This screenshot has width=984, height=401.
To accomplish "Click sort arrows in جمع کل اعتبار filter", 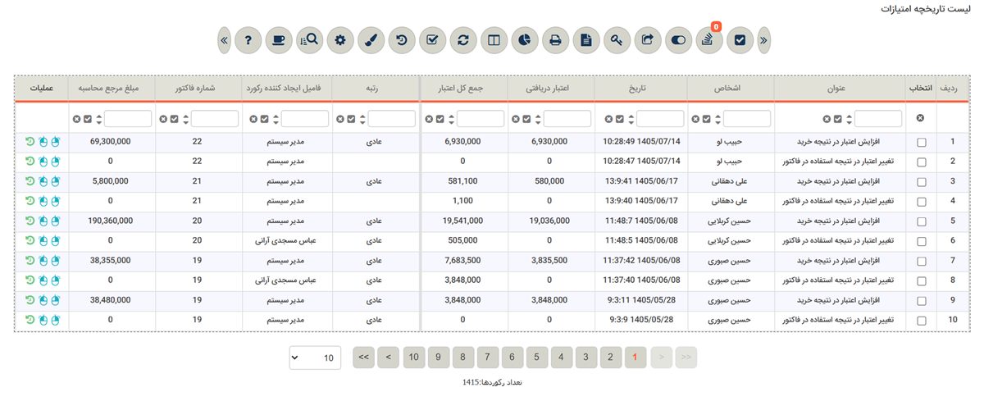I will [453, 119].
